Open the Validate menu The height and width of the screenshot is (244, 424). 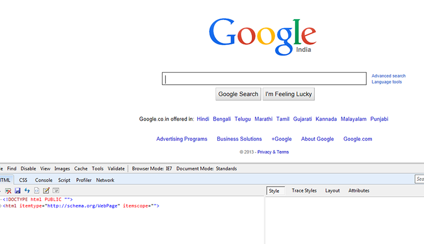[116, 168]
